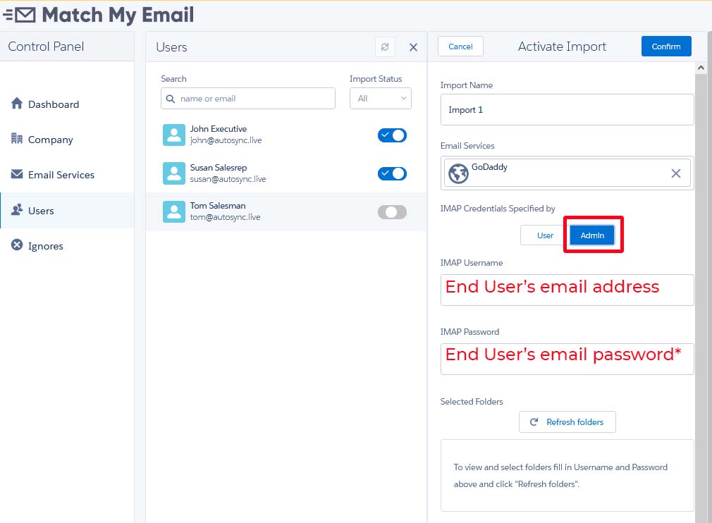Screen dimensions: 712x523
Task: Open Dashboard in the Control Panel
Action: [53, 104]
